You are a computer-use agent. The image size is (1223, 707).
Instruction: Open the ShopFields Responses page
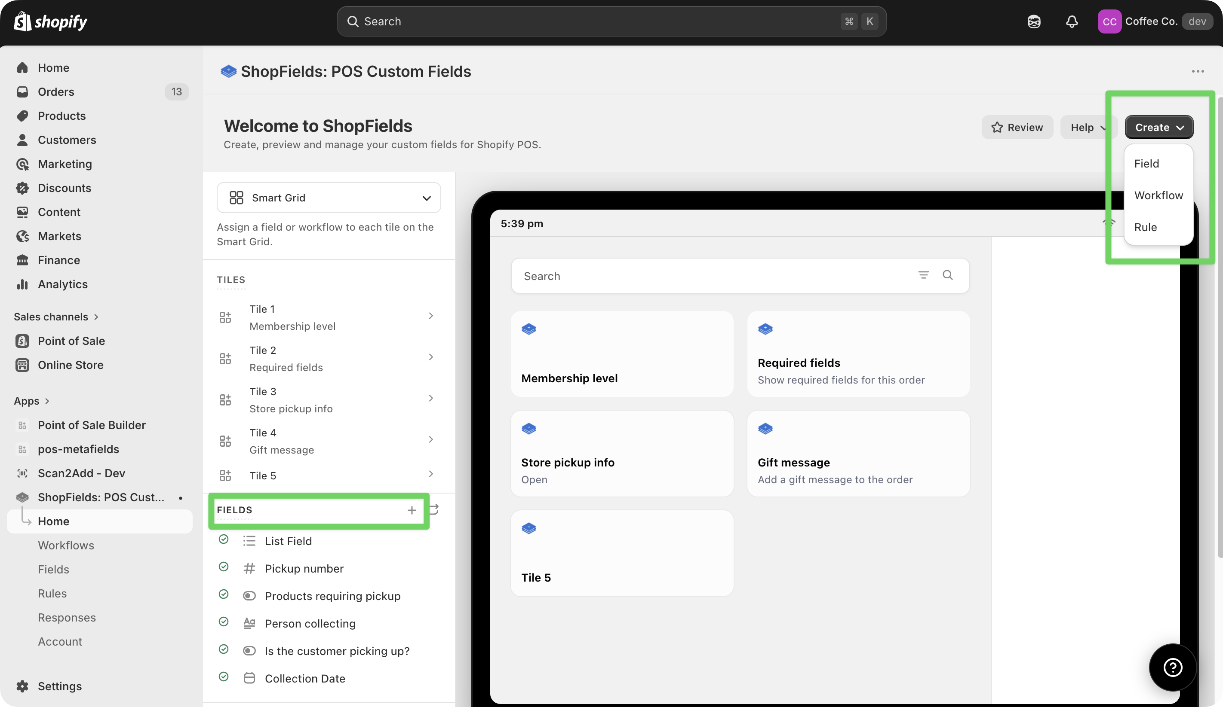pyautogui.click(x=67, y=617)
